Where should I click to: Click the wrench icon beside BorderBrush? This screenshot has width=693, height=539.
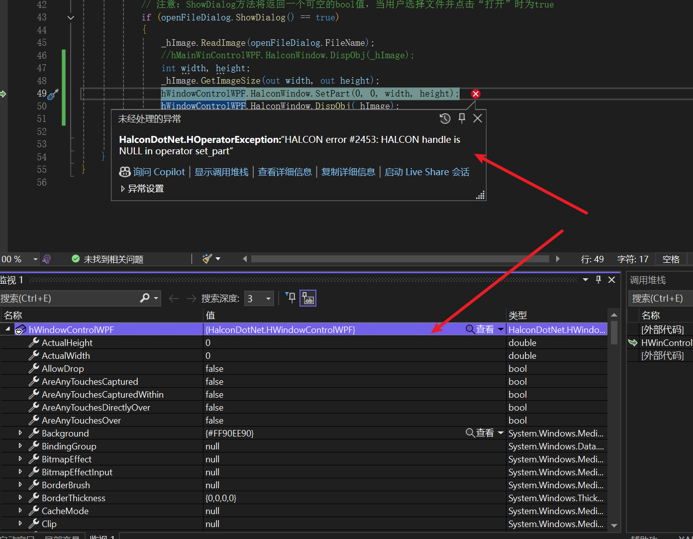(x=34, y=485)
